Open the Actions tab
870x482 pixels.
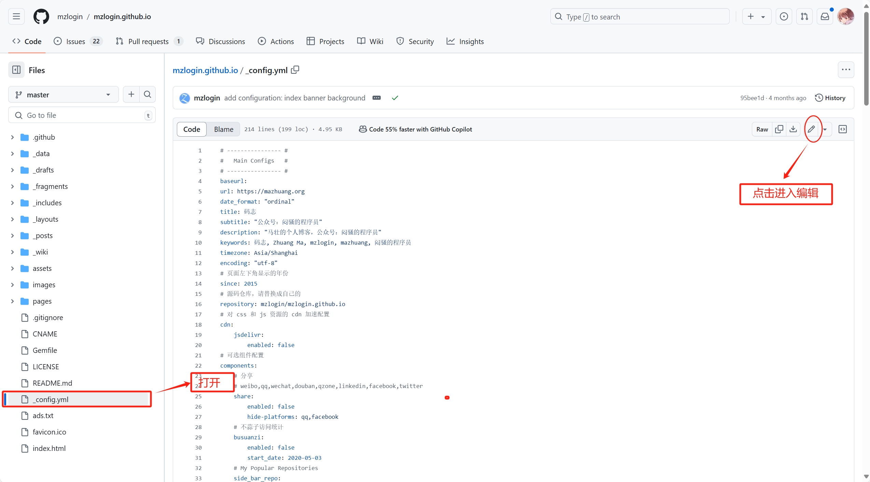tap(276, 41)
